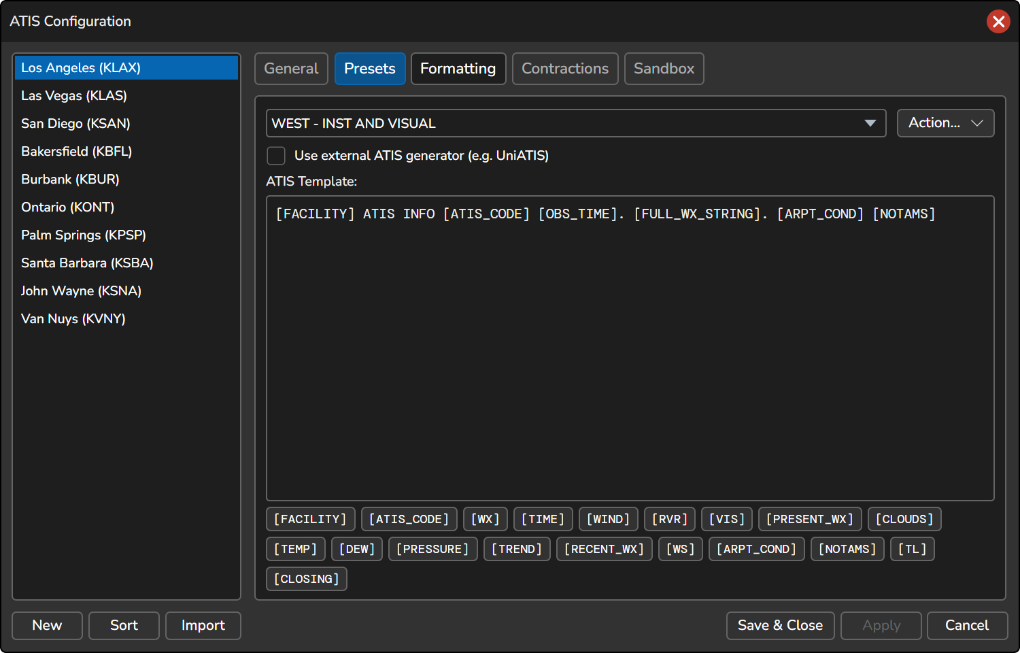Switch to the General tab

pyautogui.click(x=291, y=69)
